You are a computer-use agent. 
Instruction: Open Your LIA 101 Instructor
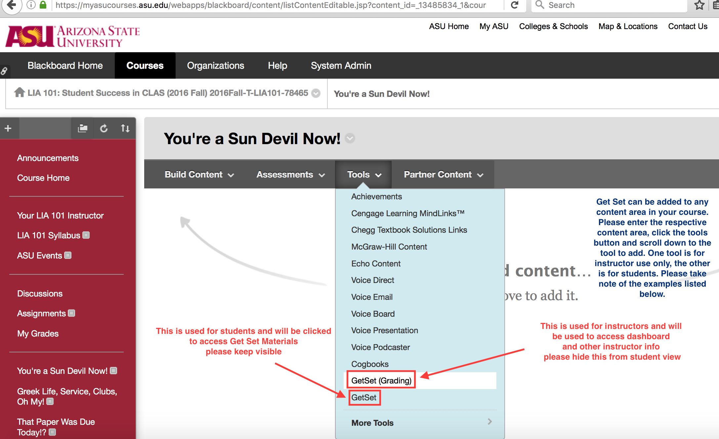[60, 216]
